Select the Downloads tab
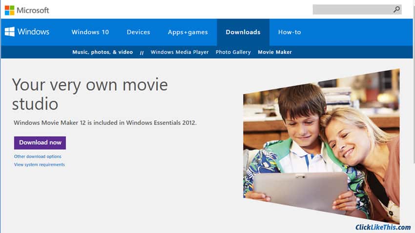The image size is (415, 233). click(x=243, y=32)
